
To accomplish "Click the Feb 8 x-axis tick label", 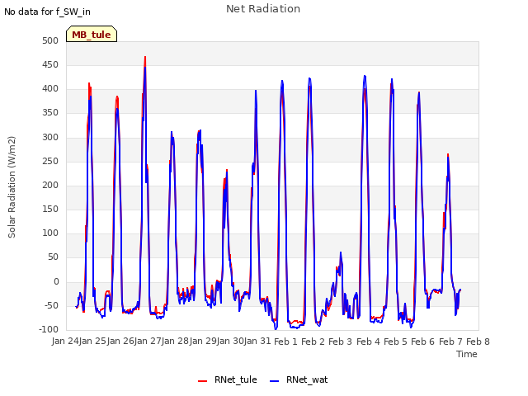I will 478,342.
